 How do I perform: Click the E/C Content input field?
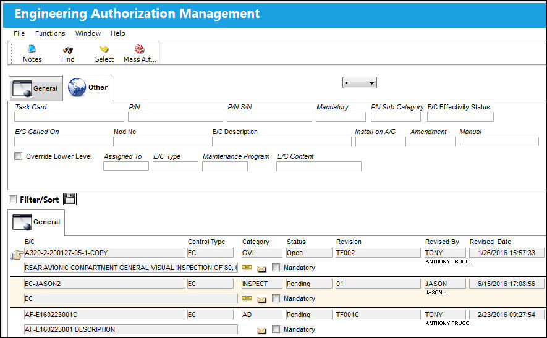tap(319, 166)
